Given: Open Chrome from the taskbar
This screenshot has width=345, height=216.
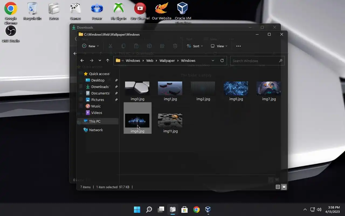Looking at the screenshot, I should click(196, 210).
